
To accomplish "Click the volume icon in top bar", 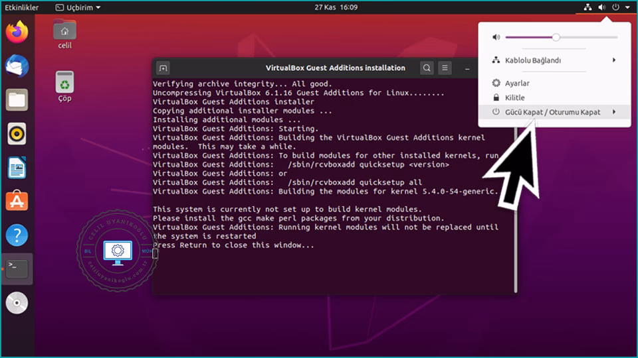I will click(602, 7).
